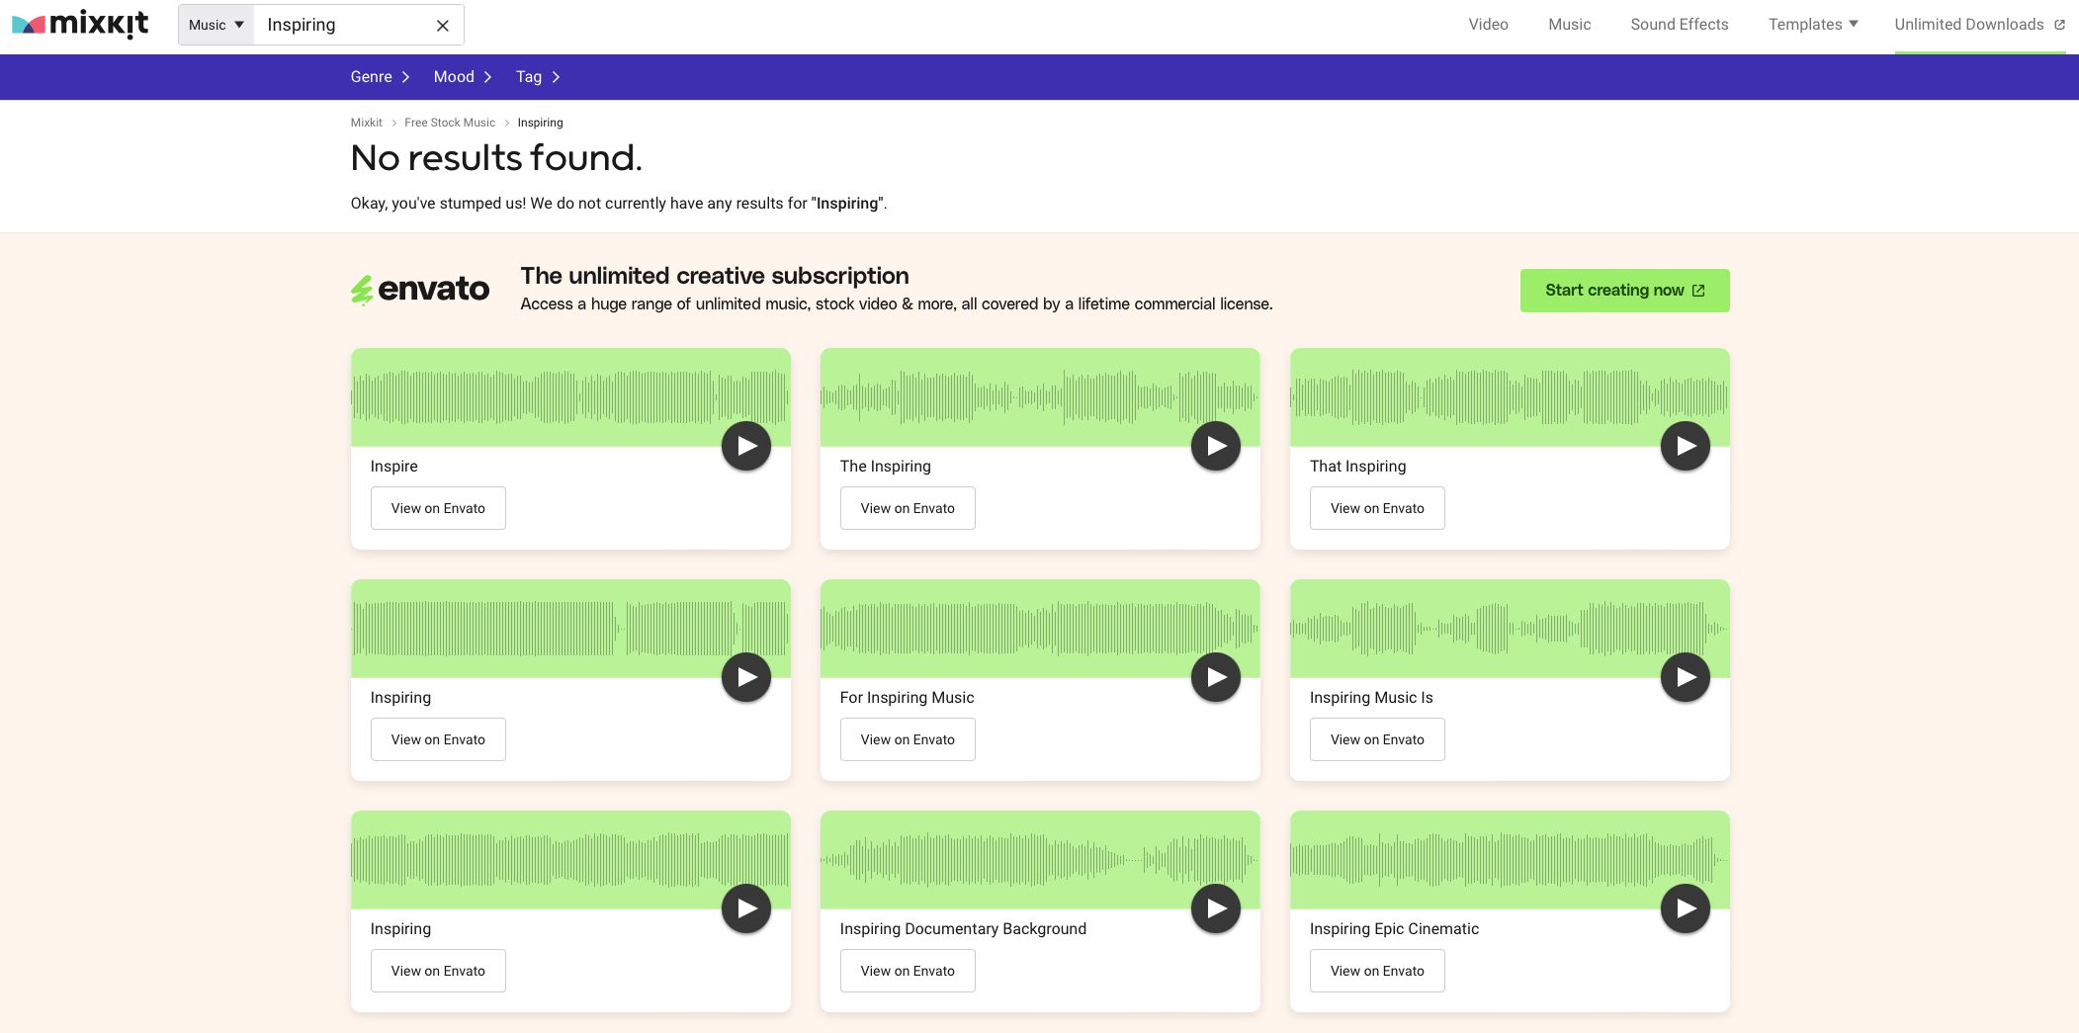This screenshot has height=1033, width=2079.
Task: Click That Inspiring track title
Action: click(1357, 467)
